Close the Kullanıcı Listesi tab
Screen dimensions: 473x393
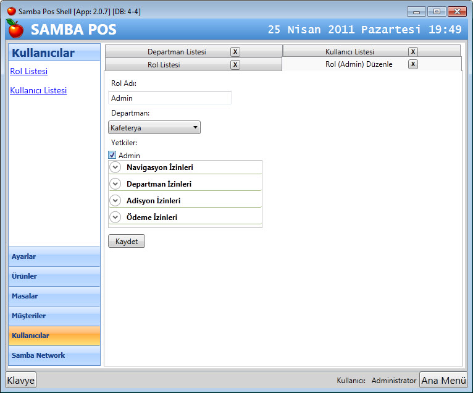coord(413,52)
